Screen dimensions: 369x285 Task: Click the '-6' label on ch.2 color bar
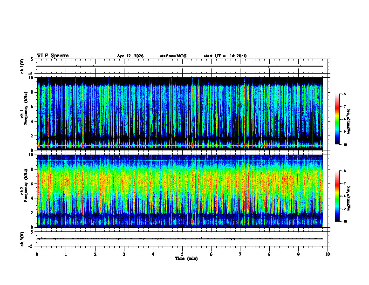344,171
